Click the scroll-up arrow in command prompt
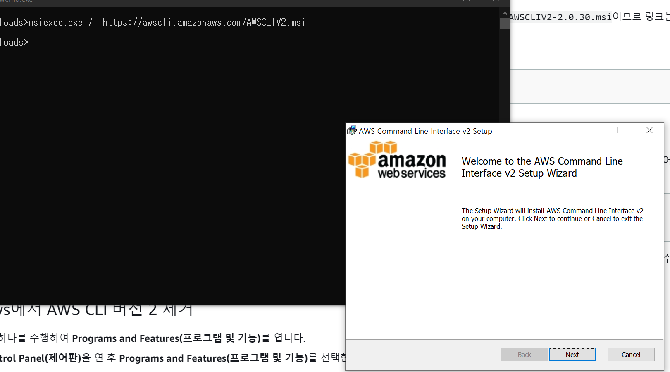Image resolution: width=670 pixels, height=372 pixels. (504, 14)
